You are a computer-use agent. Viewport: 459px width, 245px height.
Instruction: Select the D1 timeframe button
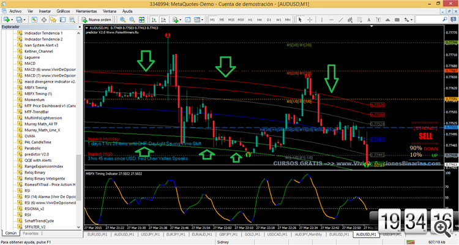pyautogui.click(x=269, y=20)
